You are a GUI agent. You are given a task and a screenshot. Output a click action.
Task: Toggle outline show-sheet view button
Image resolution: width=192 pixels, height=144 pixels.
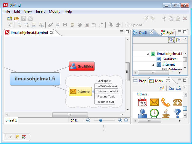click(178, 40)
